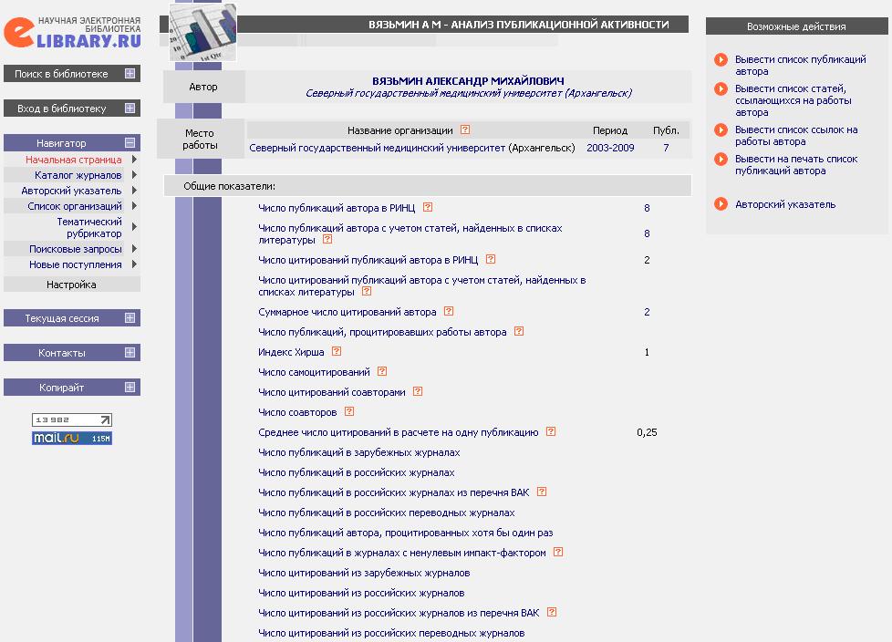Click arrow next to Новые поступления
Screen dimensions: 892x642
coord(134,264)
